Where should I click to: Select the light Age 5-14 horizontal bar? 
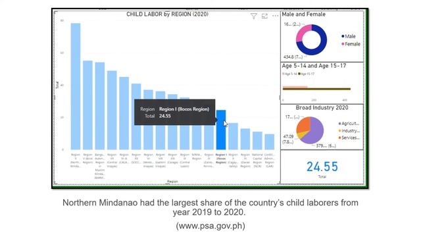295,87
